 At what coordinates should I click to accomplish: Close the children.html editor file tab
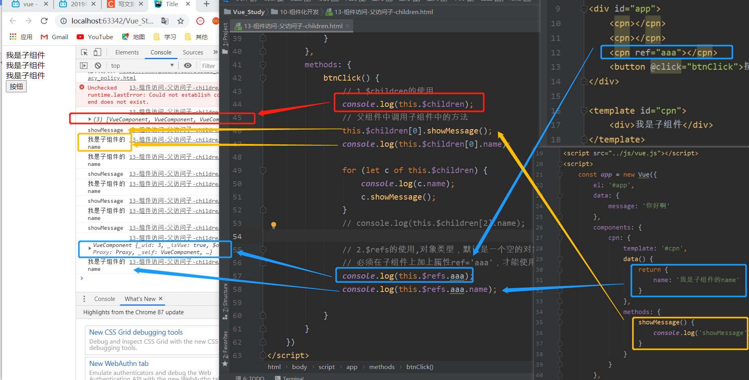pyautogui.click(x=348, y=26)
